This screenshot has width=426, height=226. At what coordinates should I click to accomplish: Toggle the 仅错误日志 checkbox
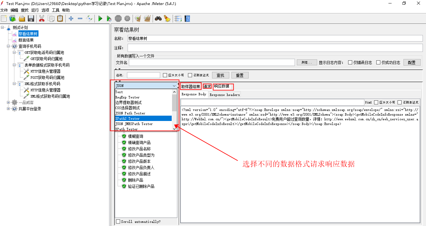pos(350,62)
